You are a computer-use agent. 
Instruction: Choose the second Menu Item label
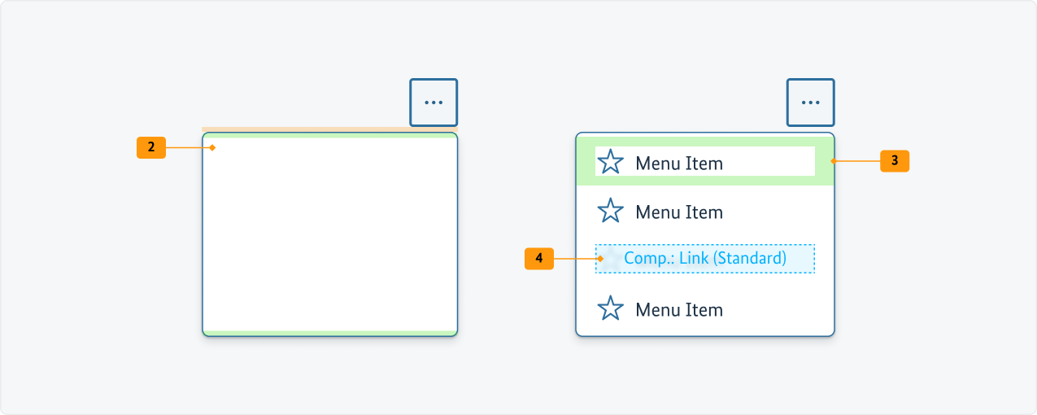679,212
